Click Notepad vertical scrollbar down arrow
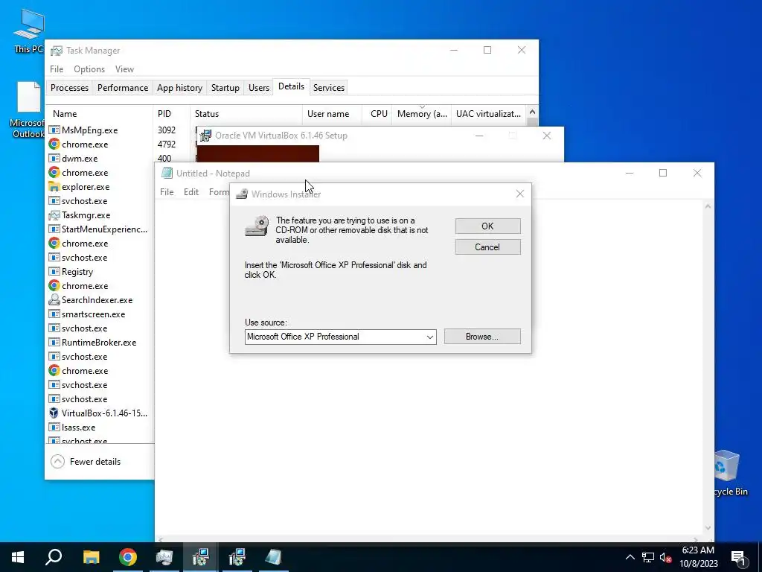The image size is (762, 572). click(708, 528)
